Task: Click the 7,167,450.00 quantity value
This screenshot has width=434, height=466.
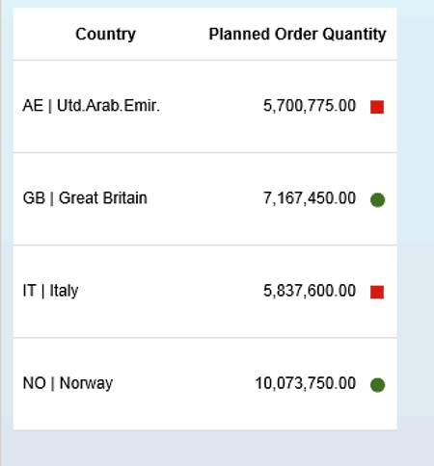Action: click(x=310, y=198)
